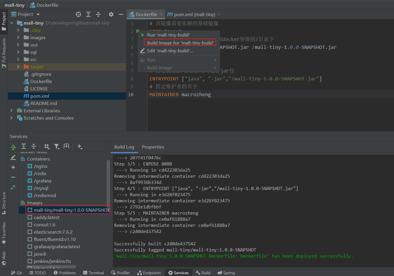This screenshot has width=394, height=276.
Task: Open the filter icon in Services toolbar
Action: (x=57, y=146)
